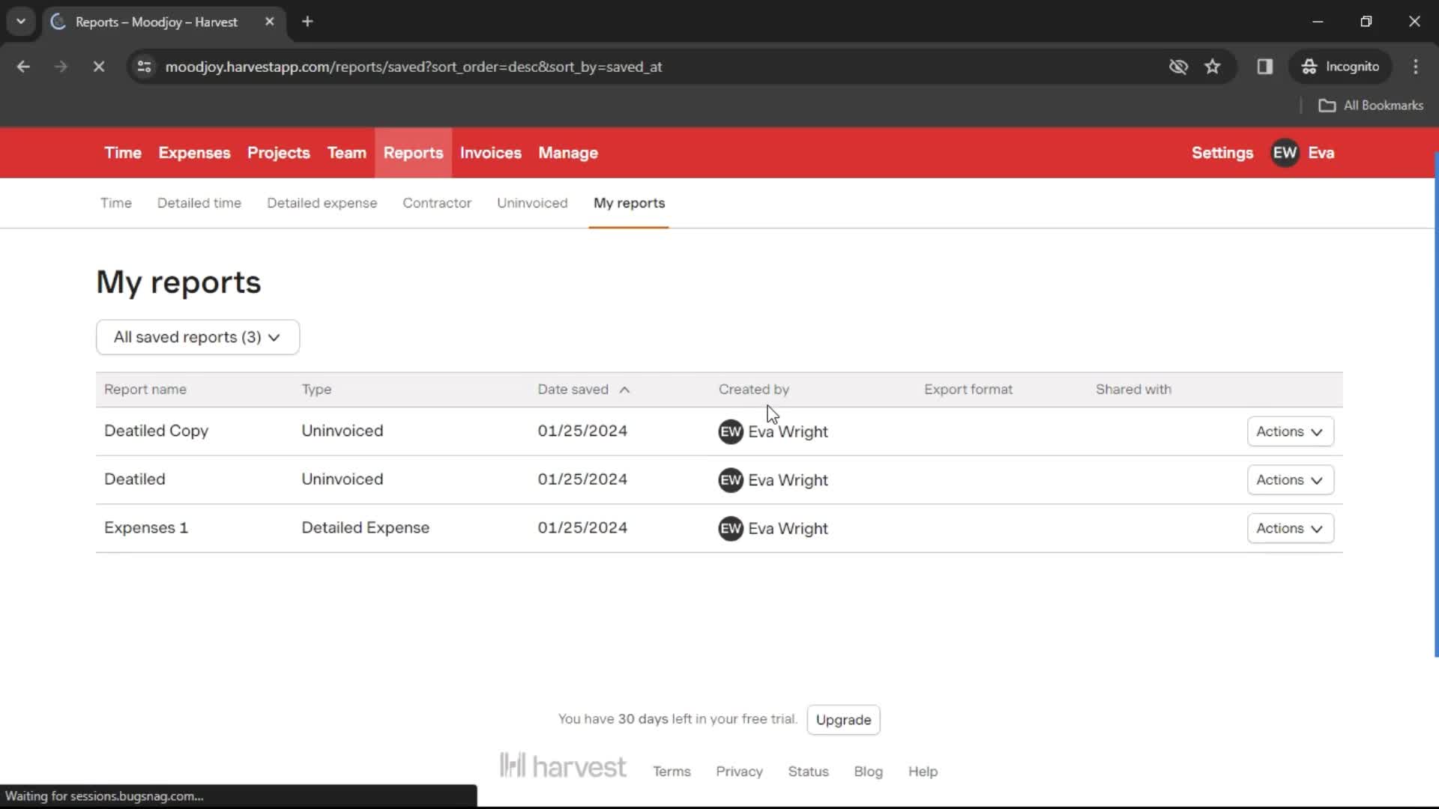Open Team in the main navigation
The width and height of the screenshot is (1439, 809).
click(x=346, y=153)
